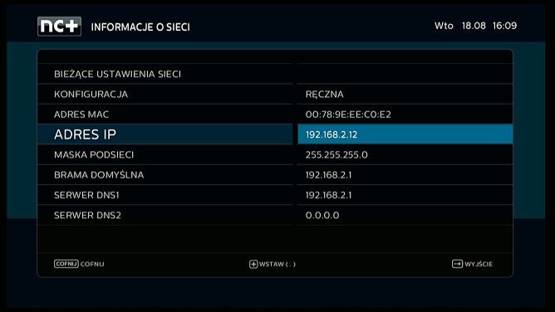Edit the default gateway value field
555x312 pixels.
pos(405,174)
